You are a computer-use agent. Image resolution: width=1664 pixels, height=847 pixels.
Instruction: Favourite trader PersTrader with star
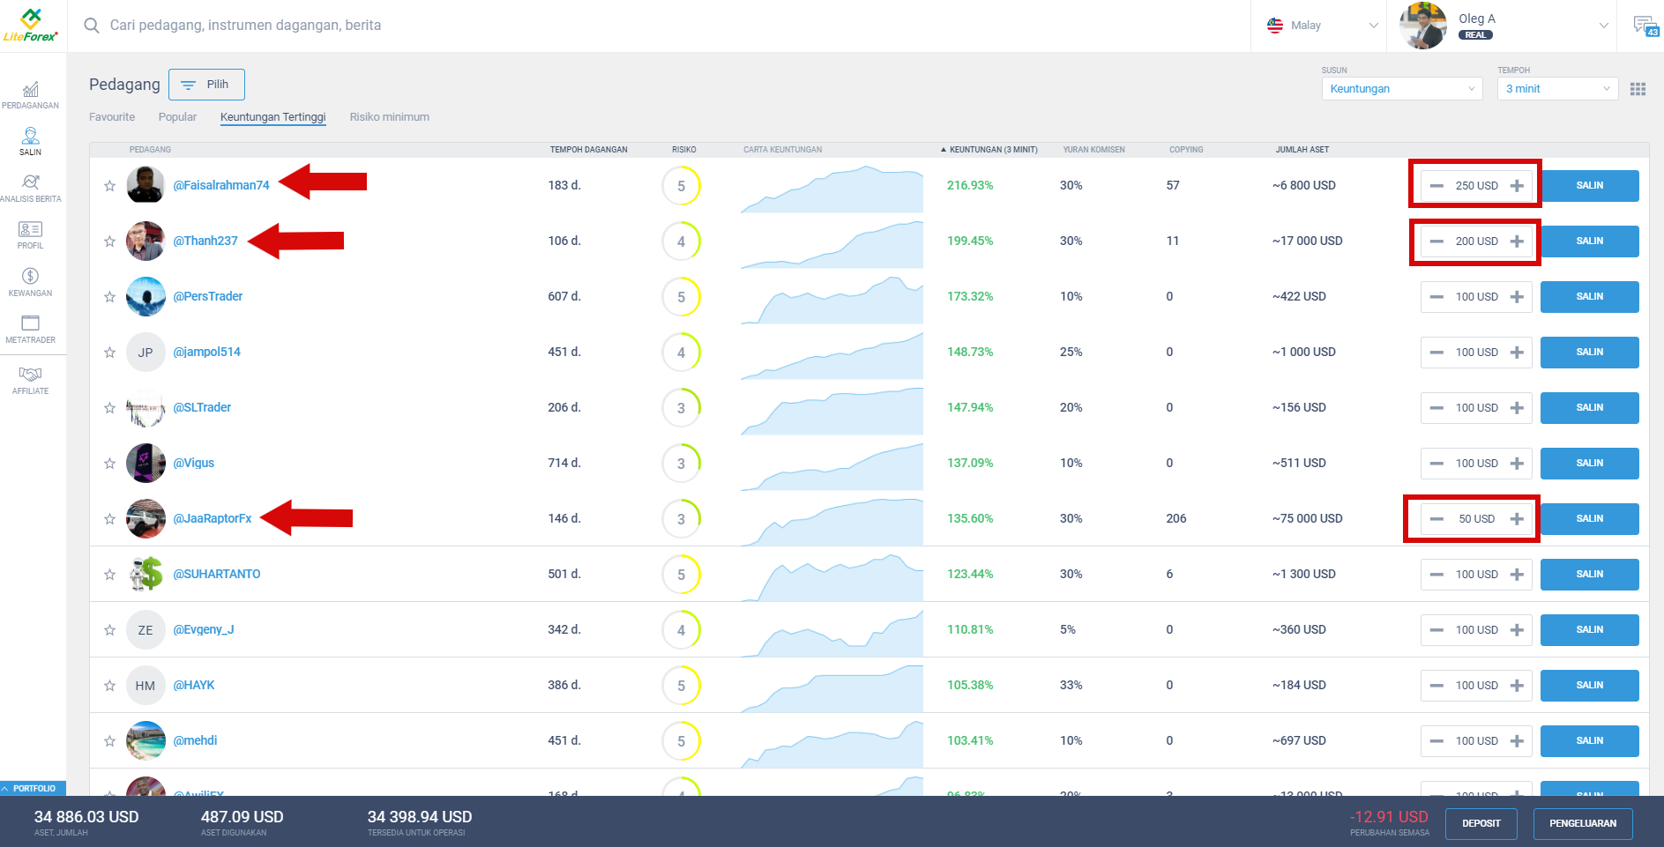click(x=109, y=297)
